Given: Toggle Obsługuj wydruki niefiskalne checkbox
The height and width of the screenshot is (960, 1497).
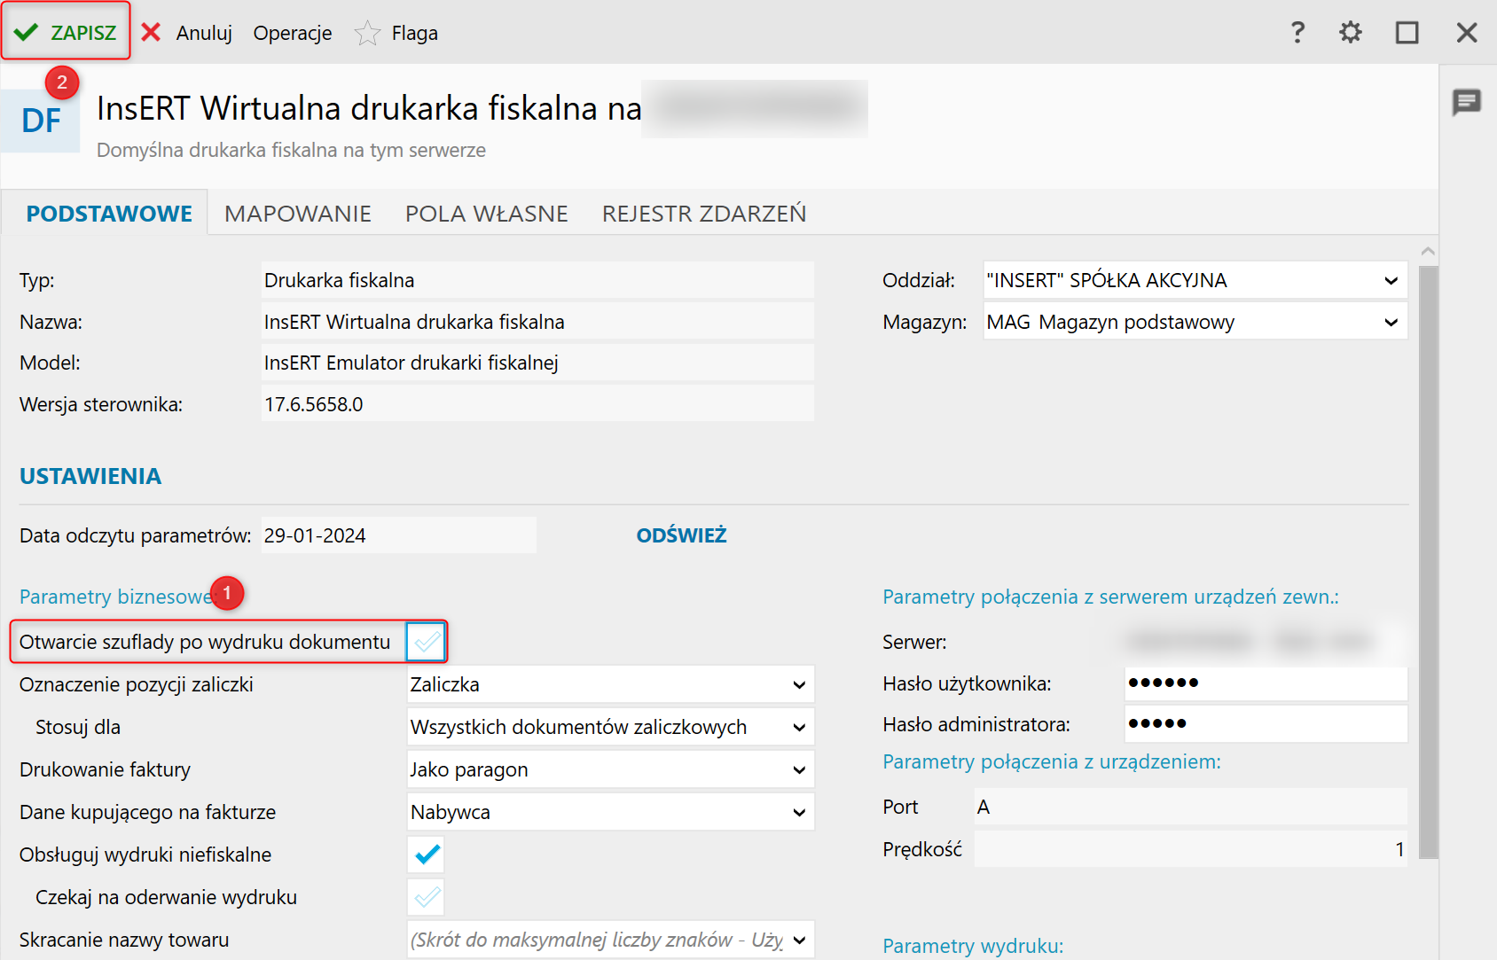Looking at the screenshot, I should [x=426, y=855].
